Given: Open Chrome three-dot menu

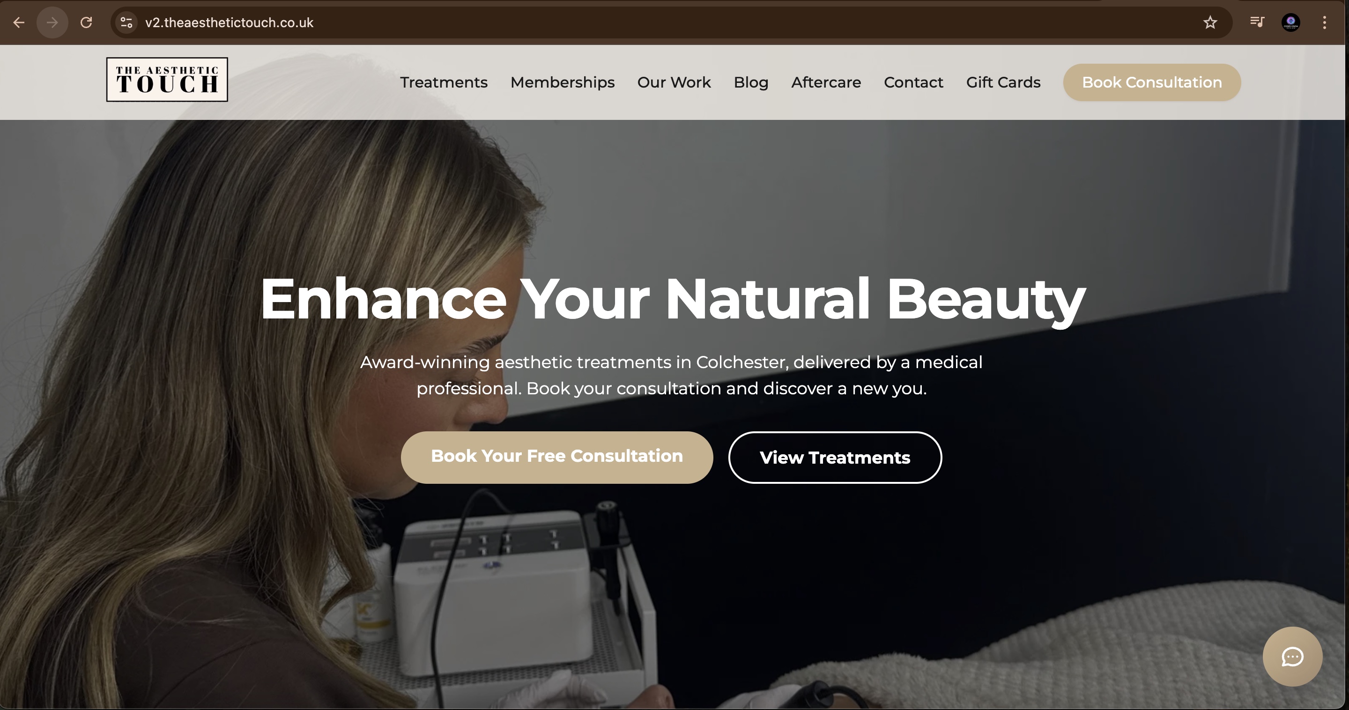Looking at the screenshot, I should click(1324, 22).
